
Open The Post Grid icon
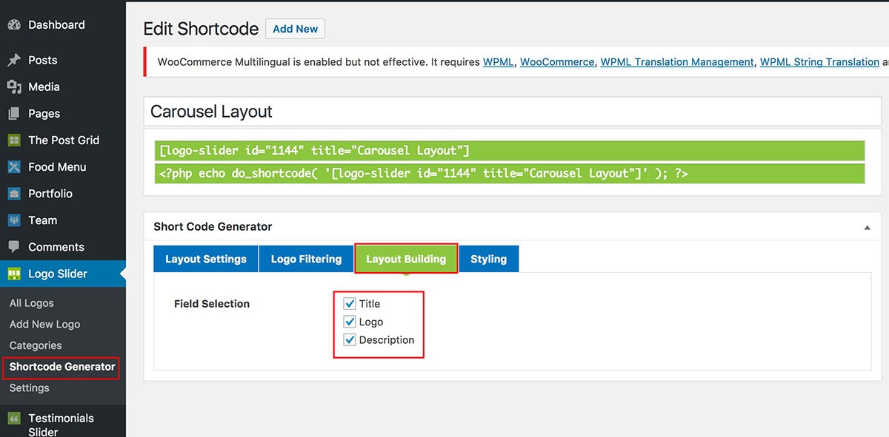pos(13,140)
